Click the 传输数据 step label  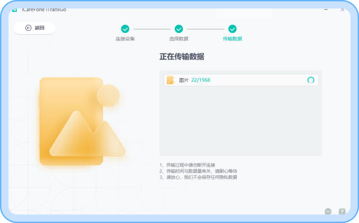pyautogui.click(x=233, y=39)
